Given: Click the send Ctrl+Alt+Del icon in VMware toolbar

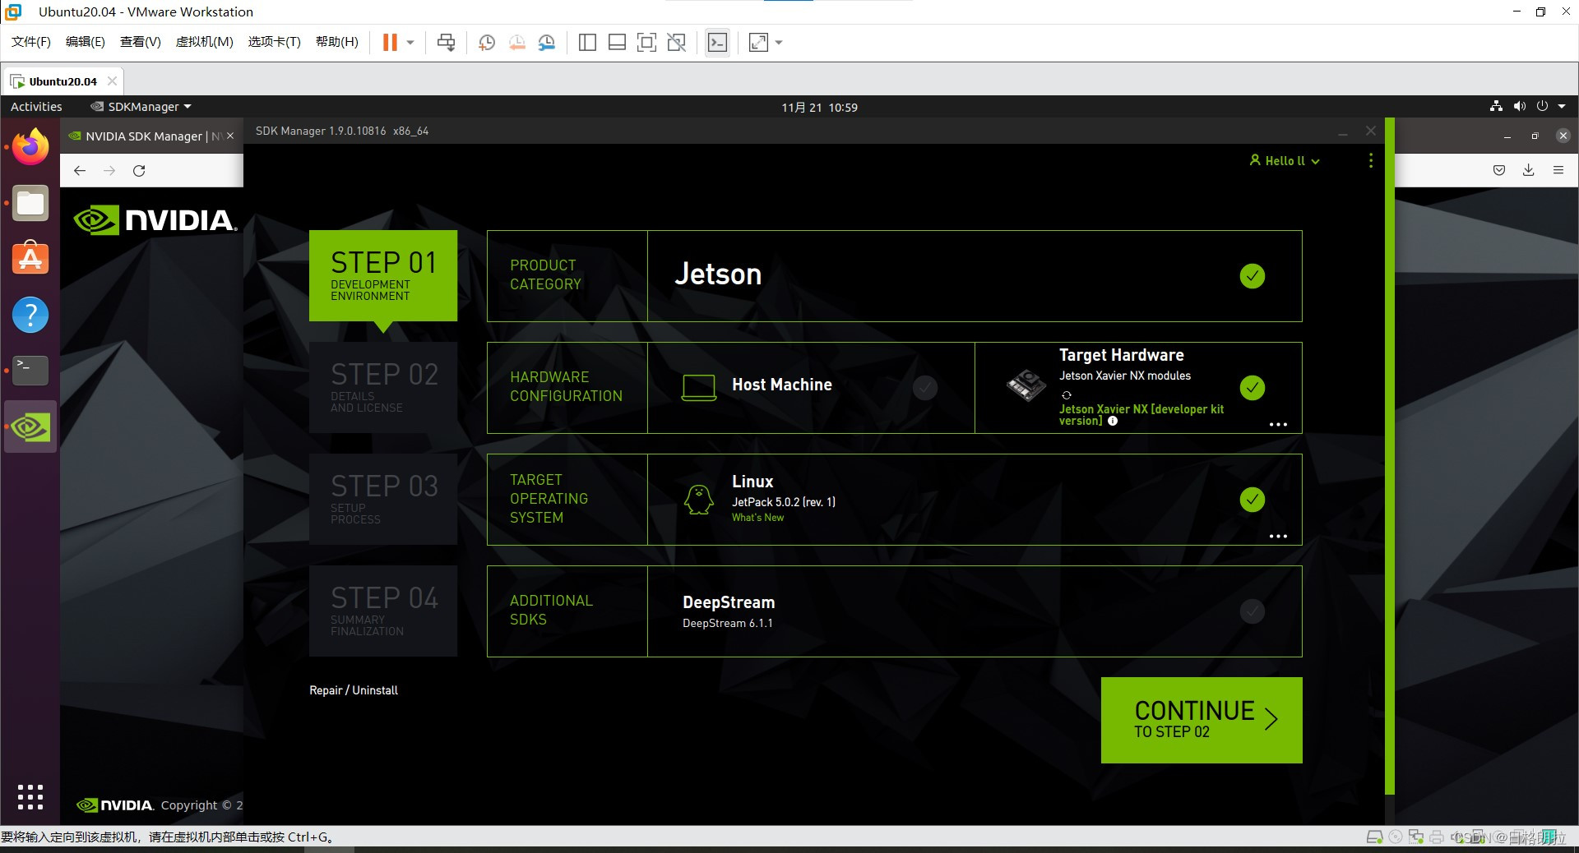Looking at the screenshot, I should coord(447,42).
